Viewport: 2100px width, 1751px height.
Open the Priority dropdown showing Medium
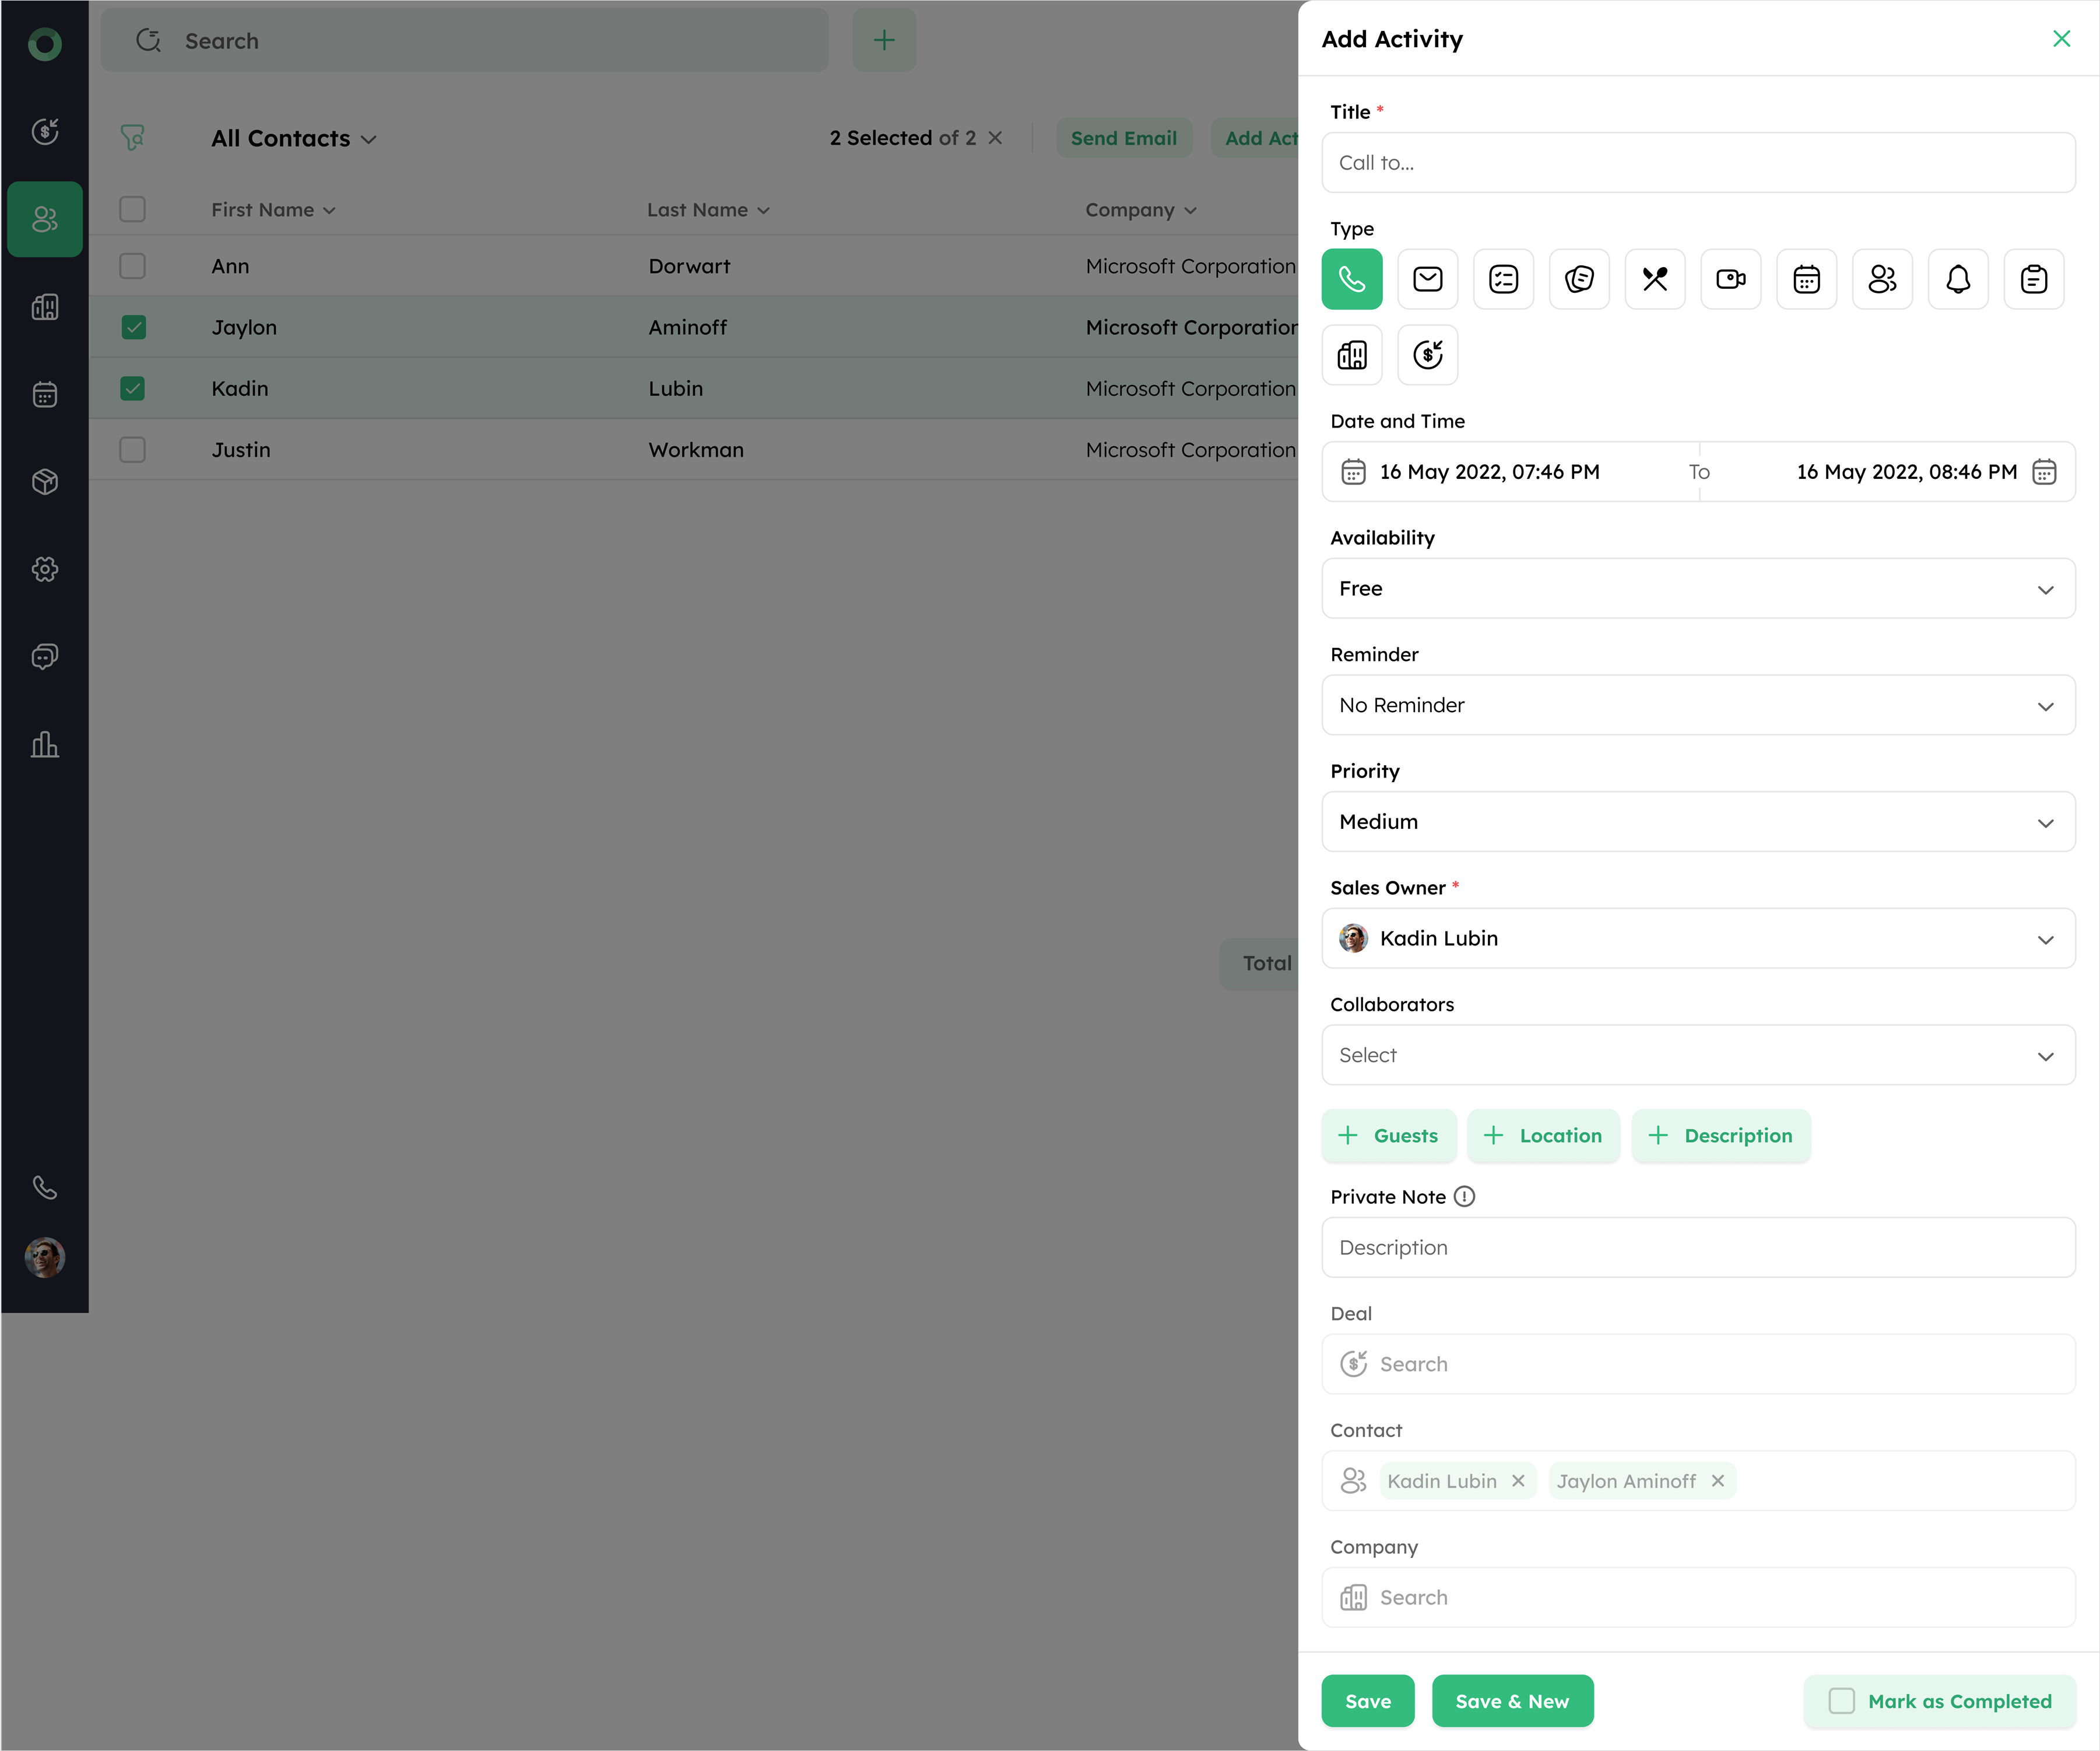[x=1698, y=821]
